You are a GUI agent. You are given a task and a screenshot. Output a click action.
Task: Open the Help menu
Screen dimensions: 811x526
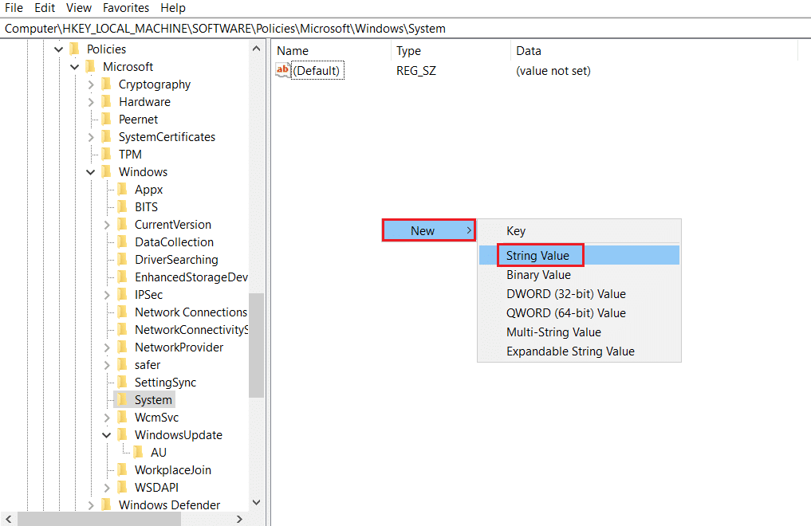(173, 8)
